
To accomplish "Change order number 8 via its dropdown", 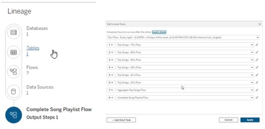I will 110,98.
